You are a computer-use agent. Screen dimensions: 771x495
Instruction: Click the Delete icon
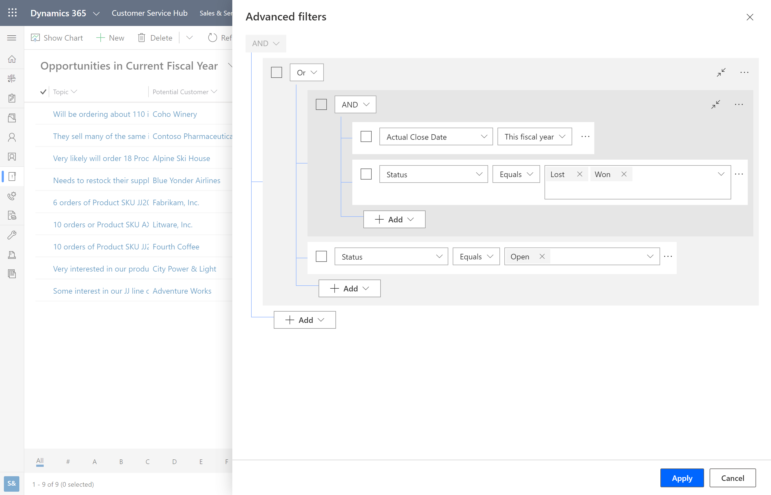142,37
